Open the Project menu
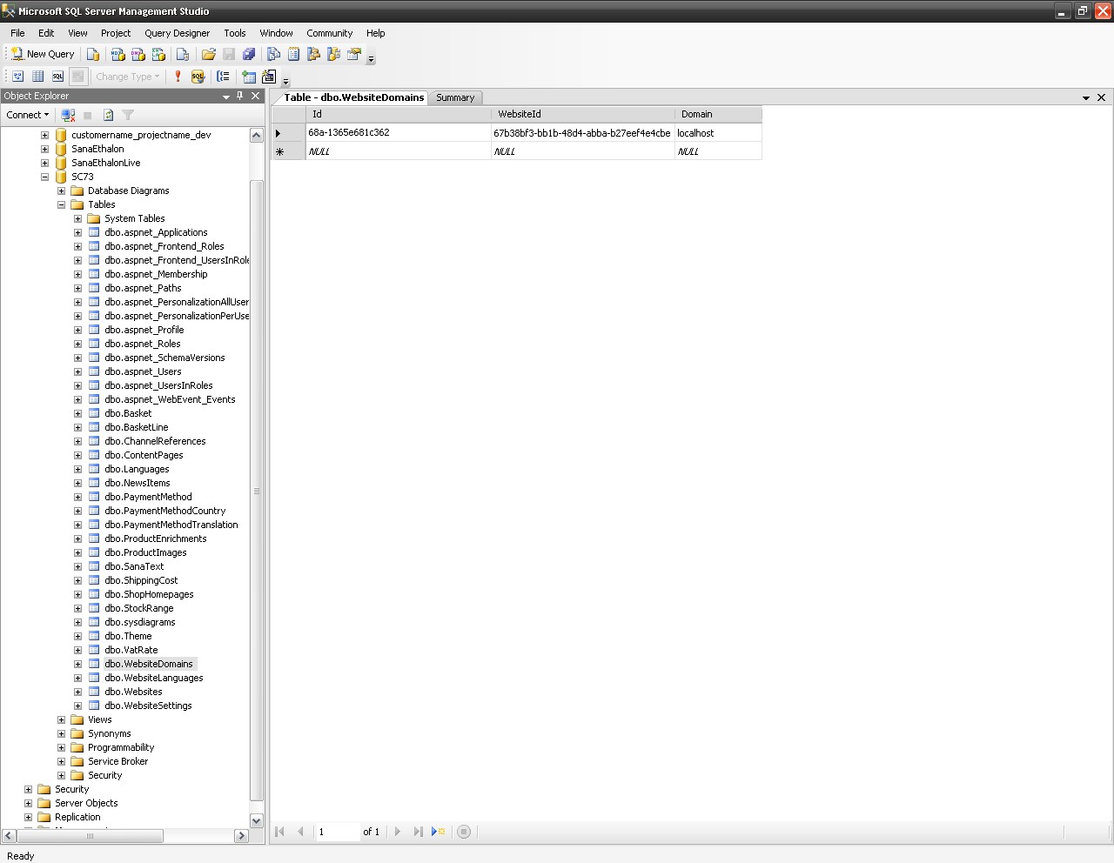The height and width of the screenshot is (863, 1114). pos(116,33)
